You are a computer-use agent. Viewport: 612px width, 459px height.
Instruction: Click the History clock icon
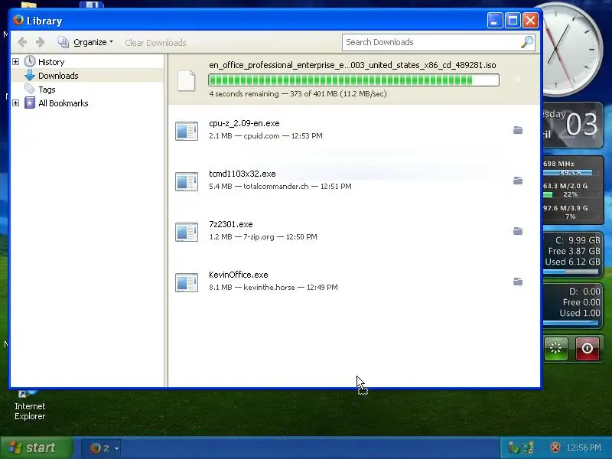point(30,62)
